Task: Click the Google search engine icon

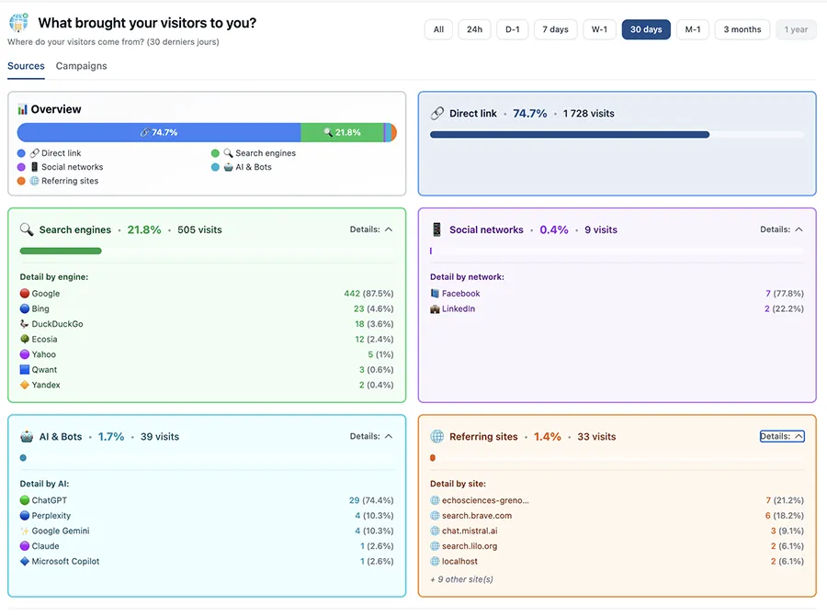Action: [x=23, y=293]
